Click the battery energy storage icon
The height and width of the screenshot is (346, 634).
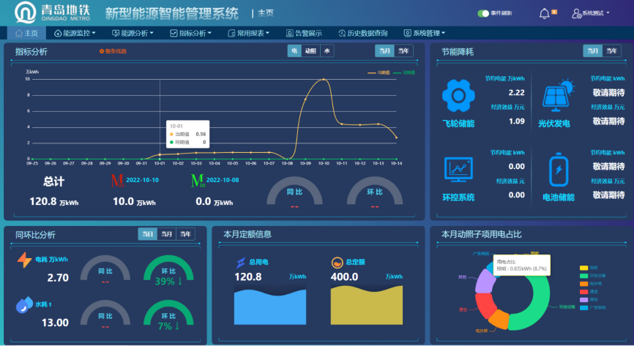pos(559,170)
